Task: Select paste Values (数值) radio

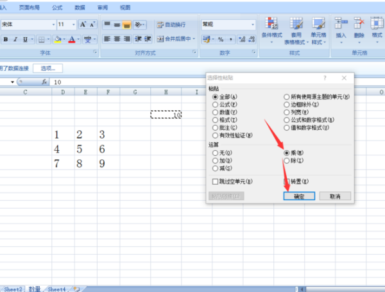Action: 215,112
